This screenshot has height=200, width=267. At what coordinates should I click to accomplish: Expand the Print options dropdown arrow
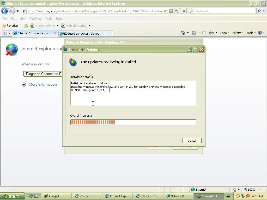[216, 33]
